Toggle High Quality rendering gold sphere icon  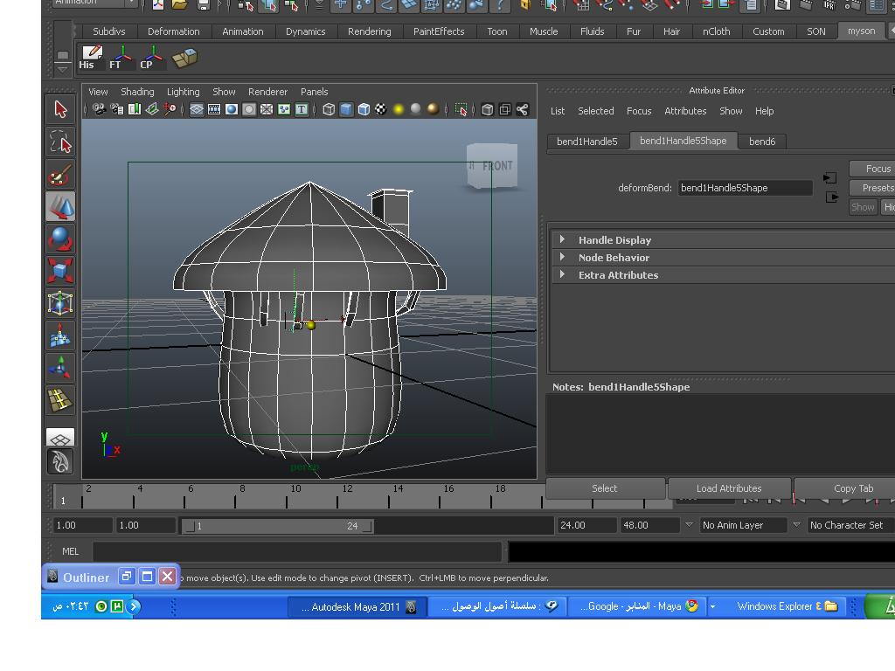(x=434, y=109)
